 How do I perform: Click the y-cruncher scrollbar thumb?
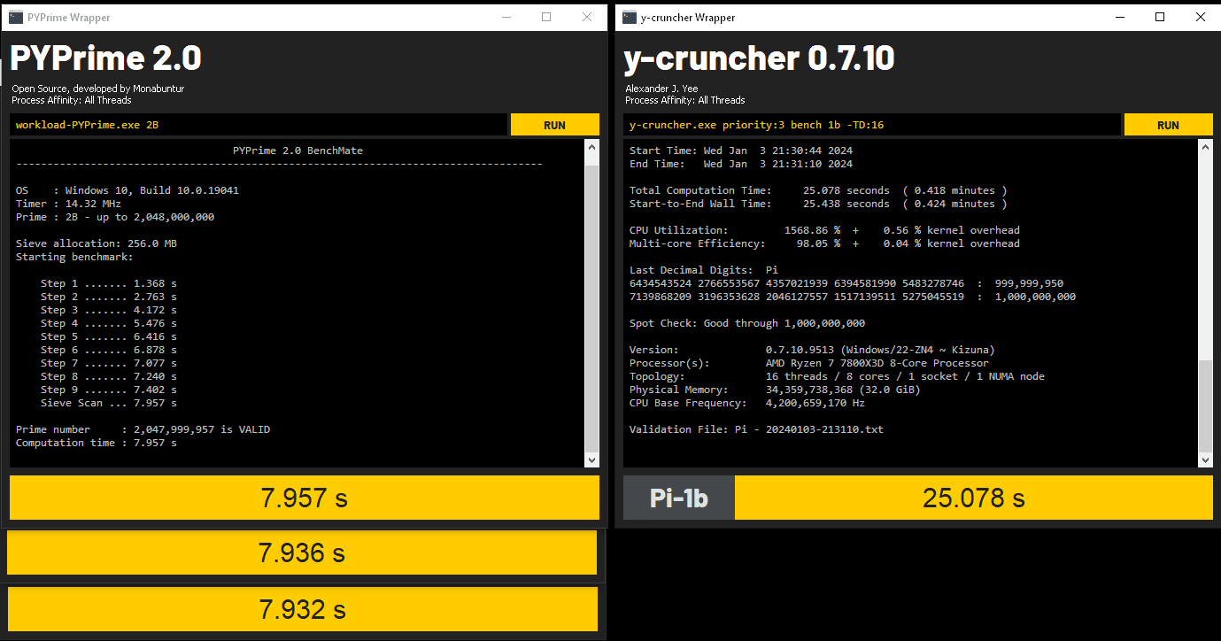[x=1205, y=405]
